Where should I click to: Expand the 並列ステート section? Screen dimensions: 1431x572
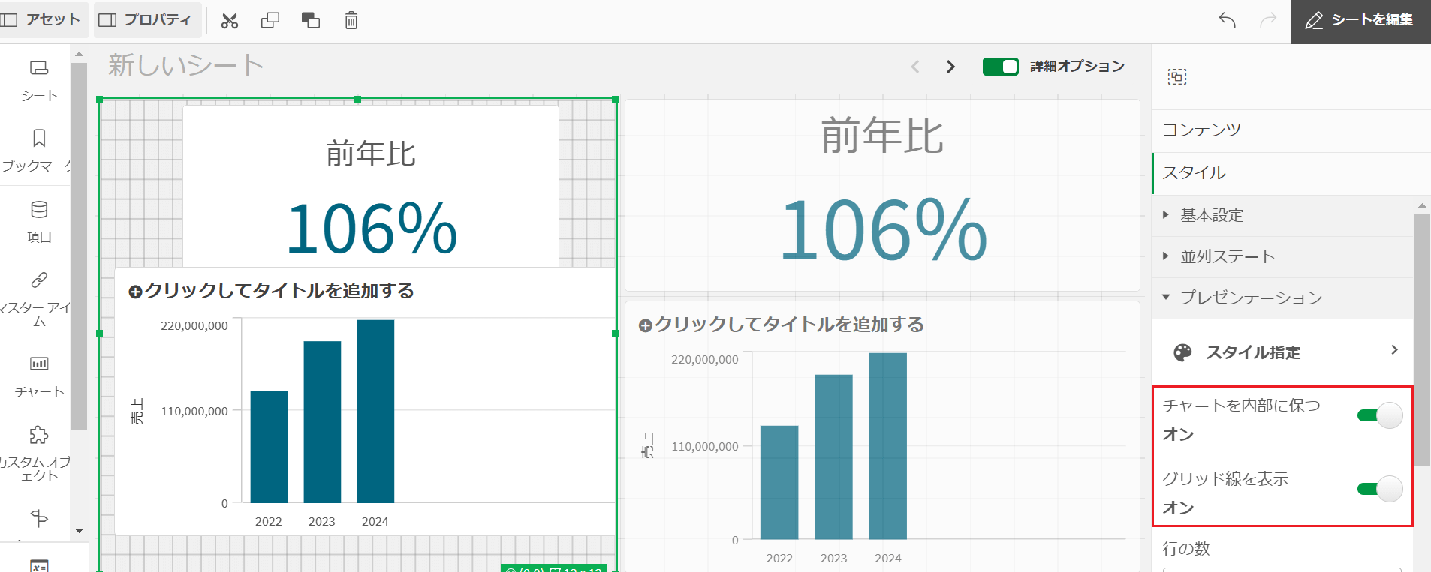(x=1227, y=257)
